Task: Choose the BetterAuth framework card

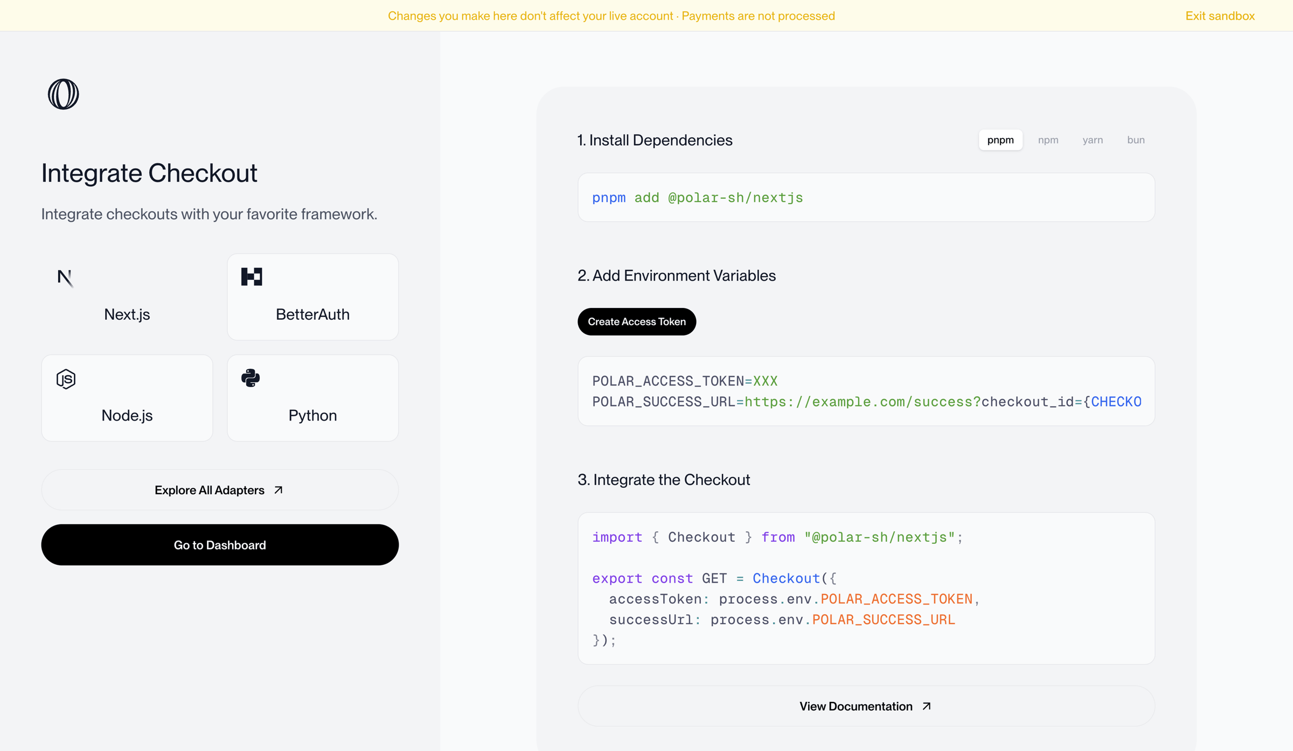Action: [313, 297]
